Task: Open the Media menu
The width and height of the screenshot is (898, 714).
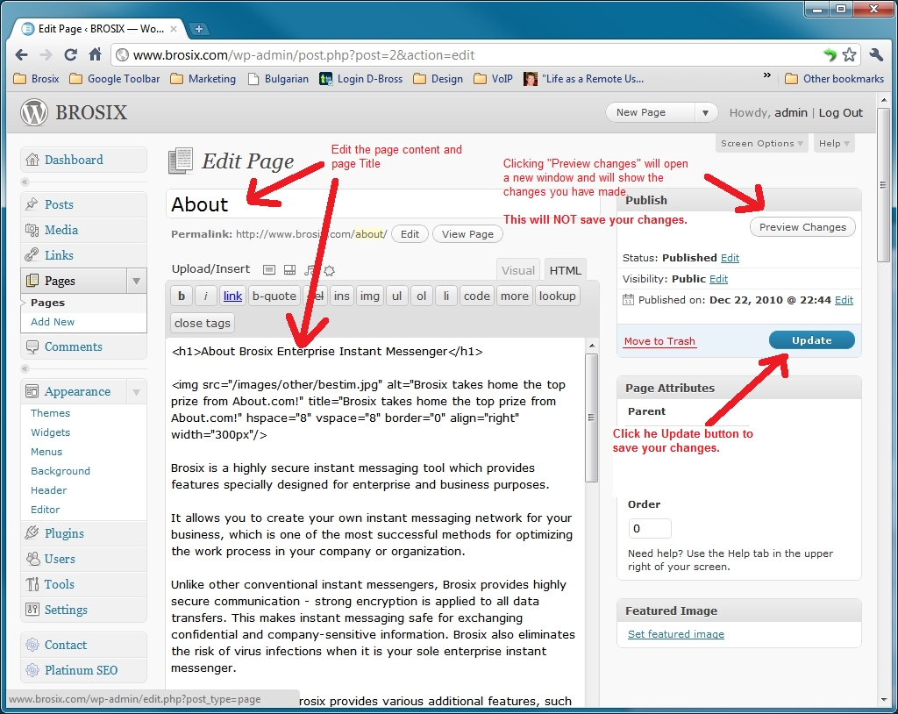Action: [x=83, y=230]
